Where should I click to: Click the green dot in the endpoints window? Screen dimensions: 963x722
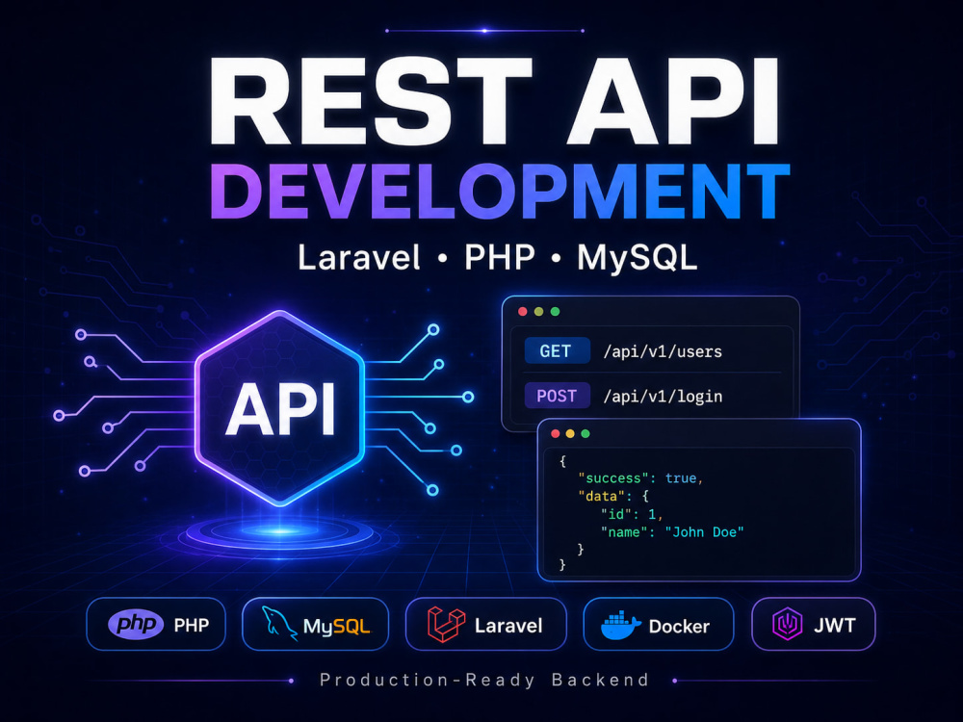pos(556,312)
